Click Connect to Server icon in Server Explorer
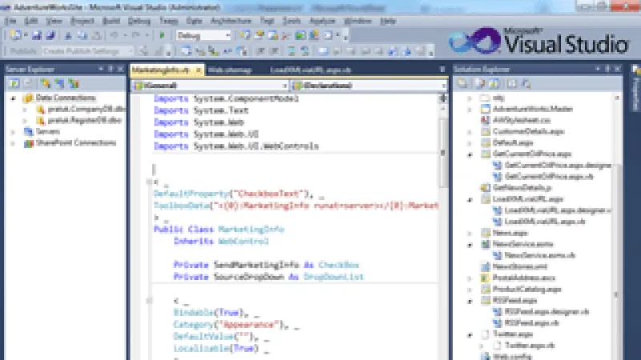The height and width of the screenshot is (360, 641). point(59,84)
